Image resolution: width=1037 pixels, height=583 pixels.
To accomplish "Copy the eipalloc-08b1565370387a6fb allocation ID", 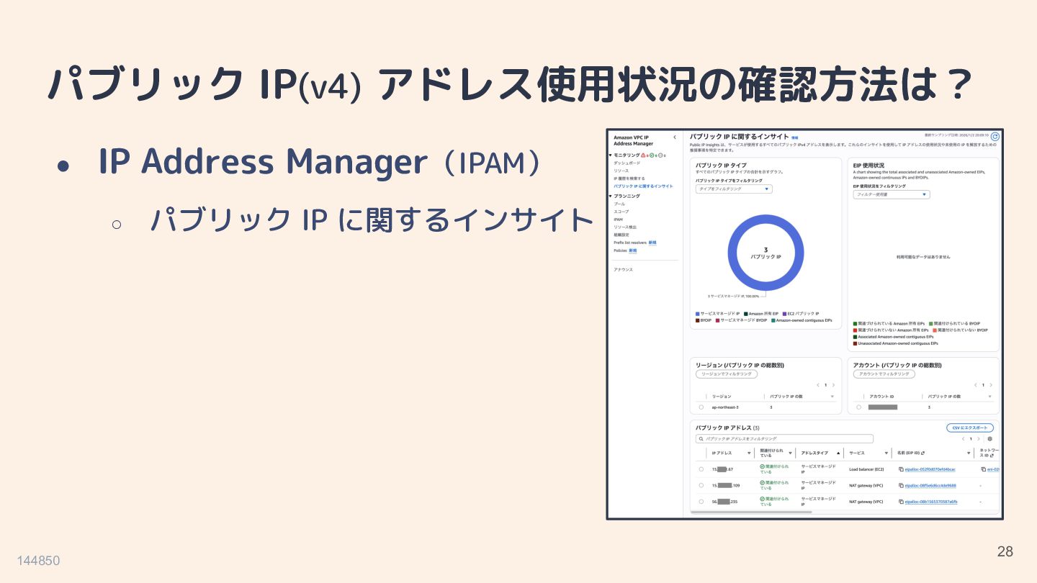I will pyautogui.click(x=902, y=502).
